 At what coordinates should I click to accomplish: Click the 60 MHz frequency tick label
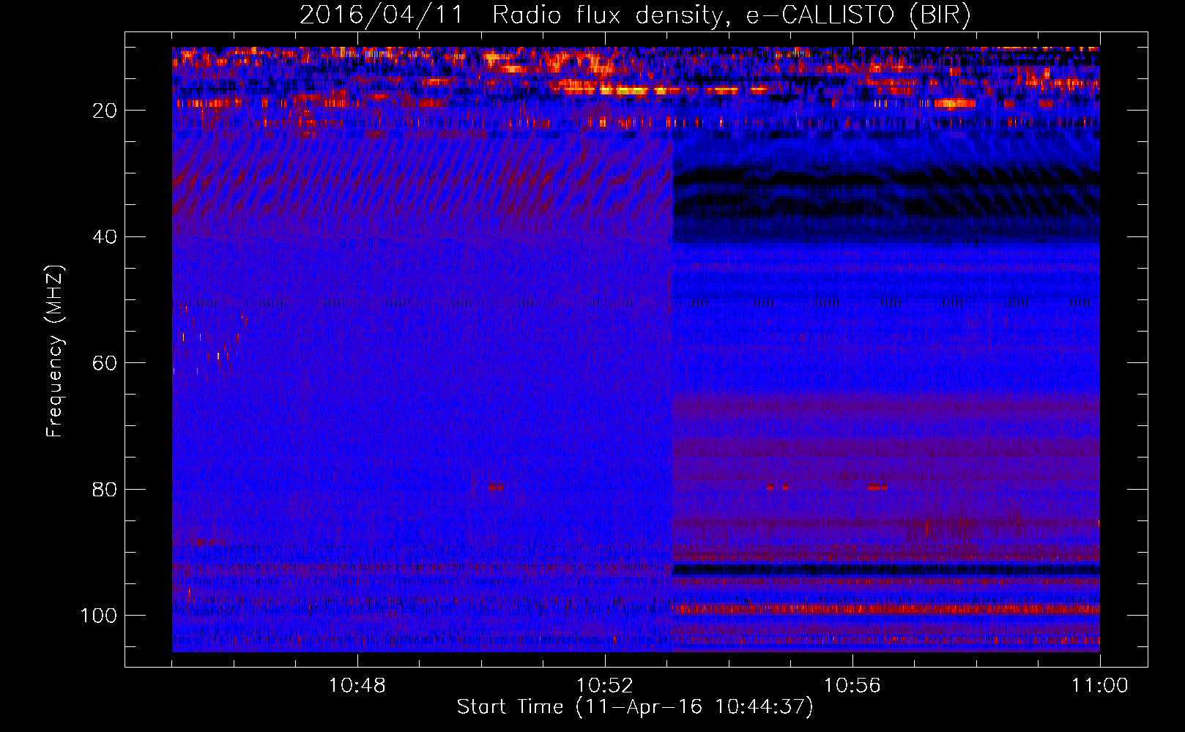tap(105, 363)
